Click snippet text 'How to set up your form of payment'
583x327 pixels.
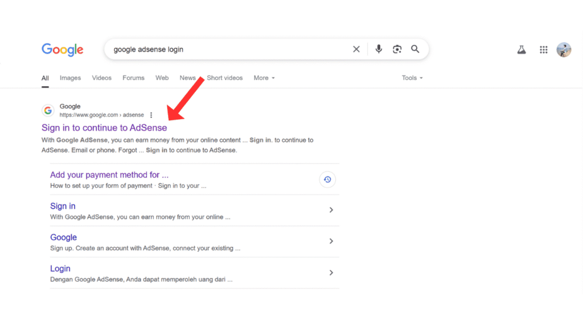pos(101,186)
